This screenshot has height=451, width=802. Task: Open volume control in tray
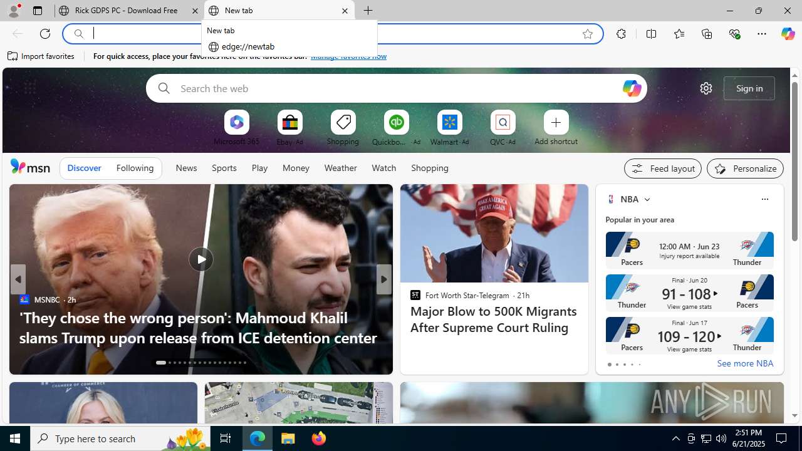tap(721, 438)
